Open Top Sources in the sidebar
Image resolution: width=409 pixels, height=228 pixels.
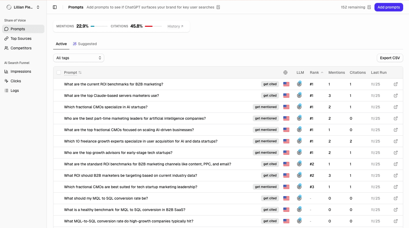pos(21,38)
